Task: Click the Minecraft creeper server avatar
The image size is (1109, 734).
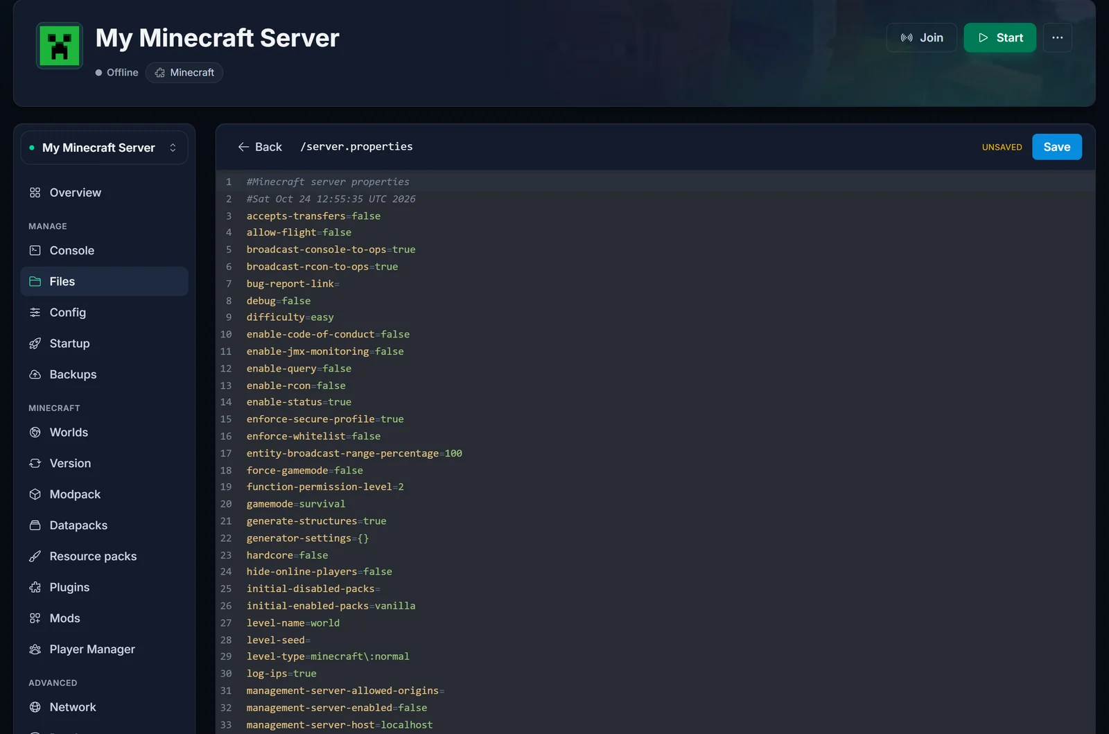Action: click(x=60, y=46)
